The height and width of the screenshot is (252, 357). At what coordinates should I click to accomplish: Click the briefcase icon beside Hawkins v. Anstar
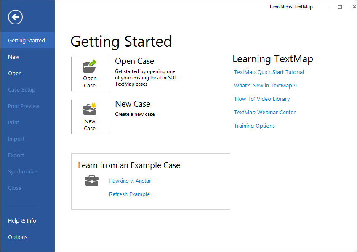[x=92, y=181]
